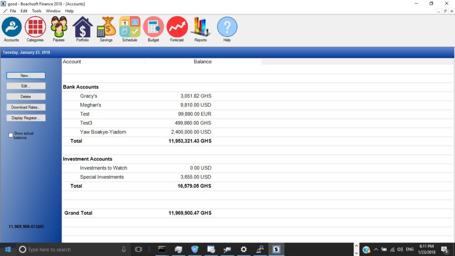Open the Forecast chart icon

pos(177,27)
